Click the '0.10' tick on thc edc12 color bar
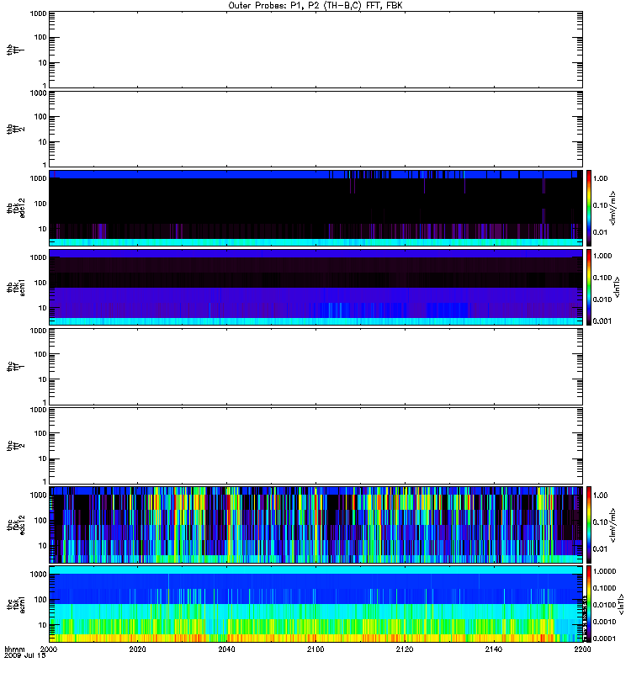This screenshot has width=631, height=673. coord(600,522)
